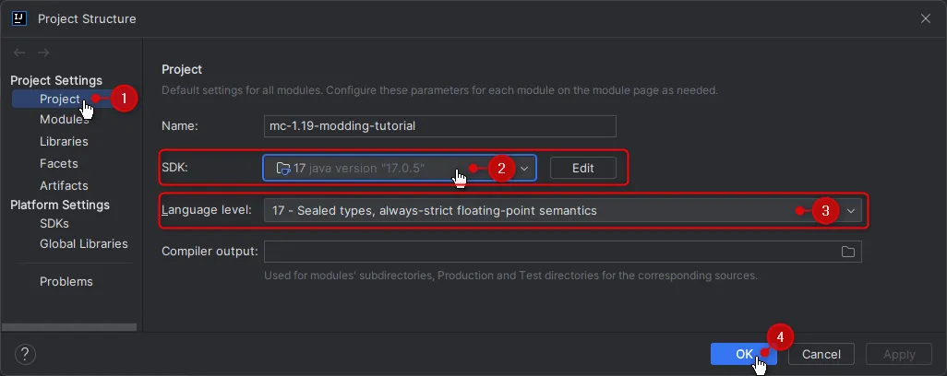947x376 pixels.
Task: Open the SDK dropdown showing java 17
Action: click(400, 168)
